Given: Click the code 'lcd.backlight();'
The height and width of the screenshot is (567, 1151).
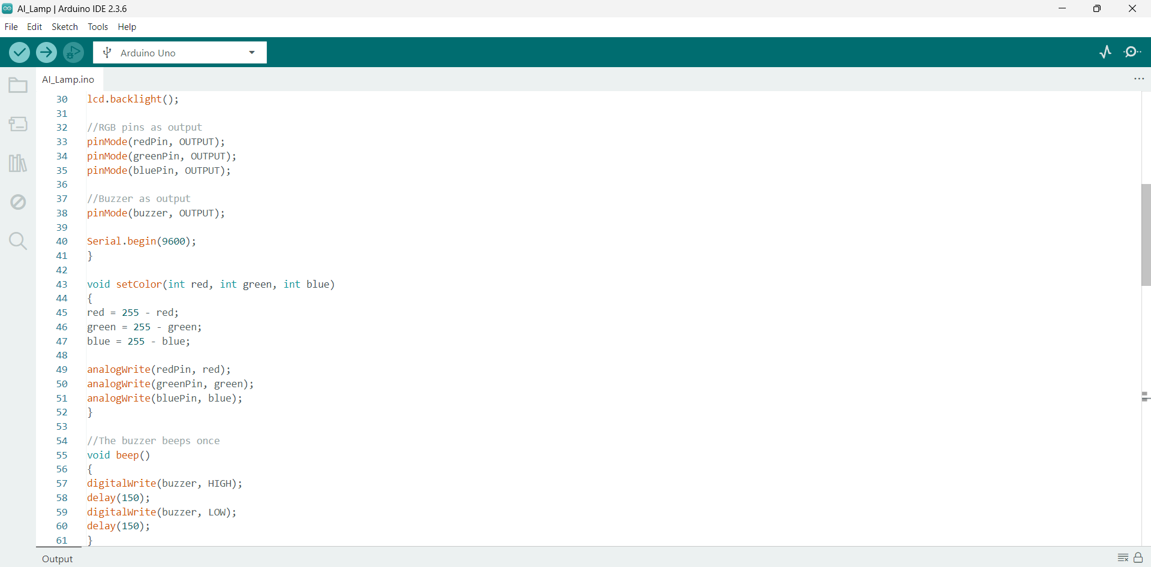Looking at the screenshot, I should click(133, 99).
